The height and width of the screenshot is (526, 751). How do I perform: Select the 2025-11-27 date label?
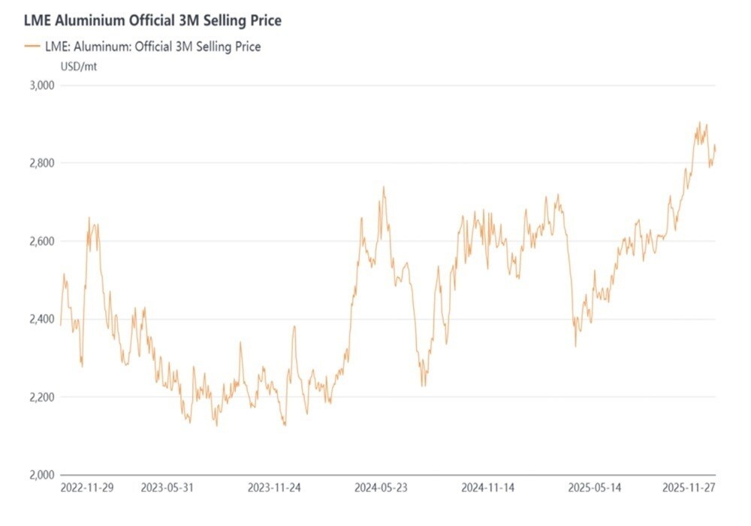[689, 488]
